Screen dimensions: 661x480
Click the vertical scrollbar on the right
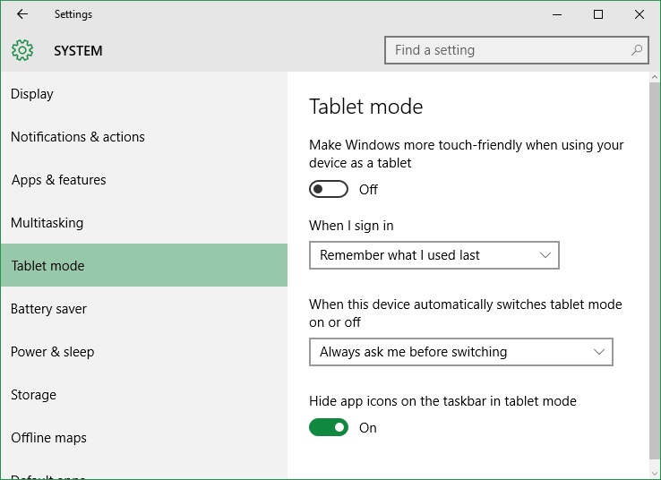(655, 270)
